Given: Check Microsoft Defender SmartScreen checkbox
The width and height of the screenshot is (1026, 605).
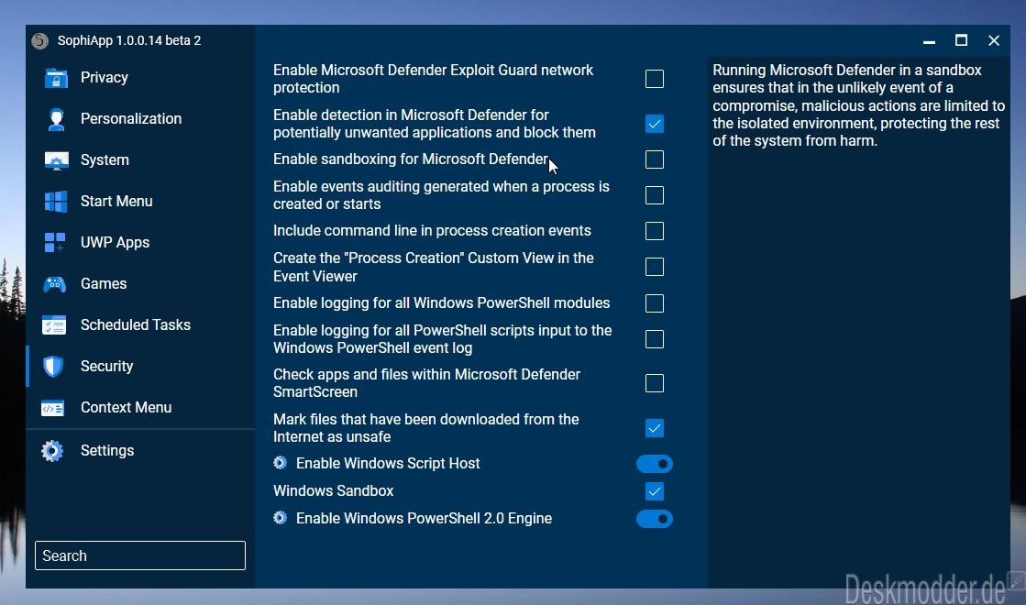Looking at the screenshot, I should (655, 383).
